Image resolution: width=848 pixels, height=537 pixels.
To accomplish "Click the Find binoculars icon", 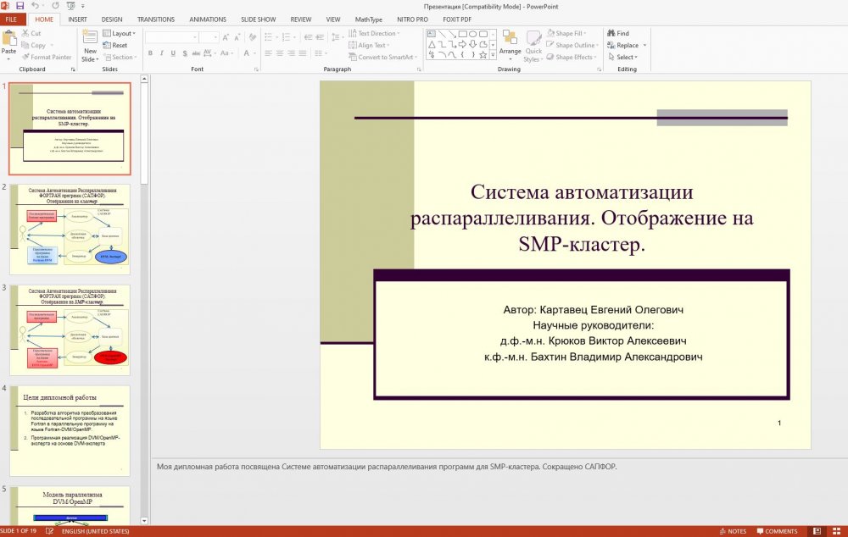I will pos(611,34).
